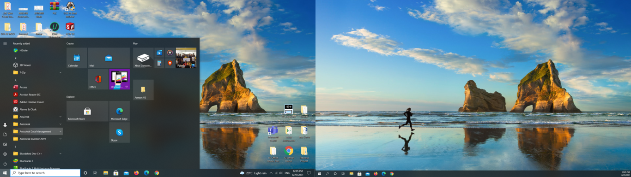Image resolution: width=631 pixels, height=177 pixels.
Task: Open the Microsoft Store tile
Action: (87, 111)
